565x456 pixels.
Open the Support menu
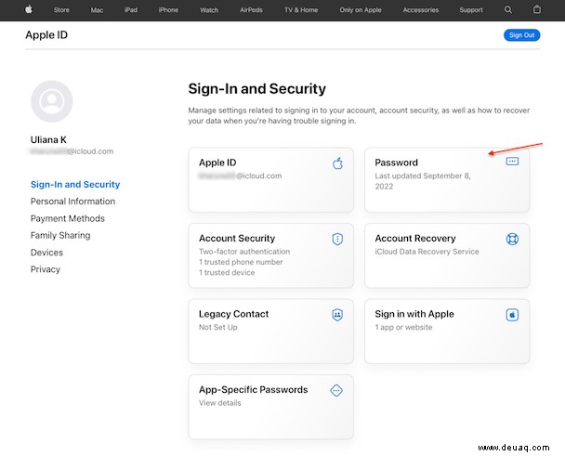click(471, 10)
